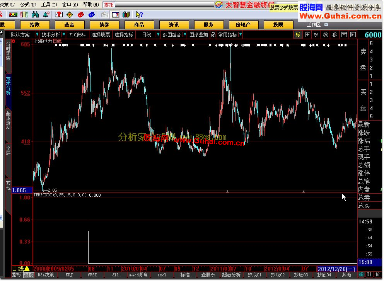
Task: Switch to the 查股东 tab
Action: click(x=208, y=275)
